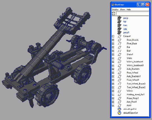
Task: Select the top camera entry
Action: pos(125,22)
